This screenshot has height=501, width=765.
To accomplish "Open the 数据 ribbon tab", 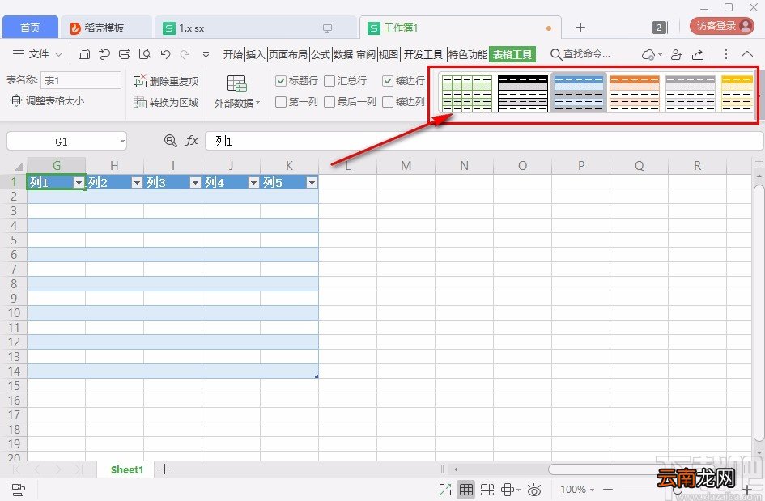I will pyautogui.click(x=343, y=54).
